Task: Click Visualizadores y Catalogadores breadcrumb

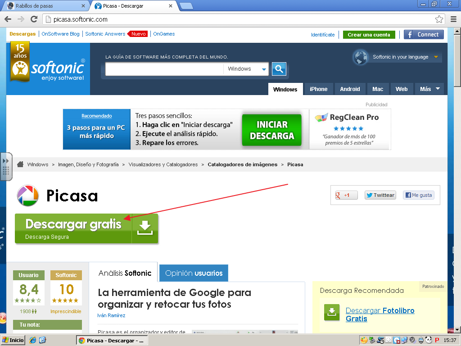Action: point(163,164)
